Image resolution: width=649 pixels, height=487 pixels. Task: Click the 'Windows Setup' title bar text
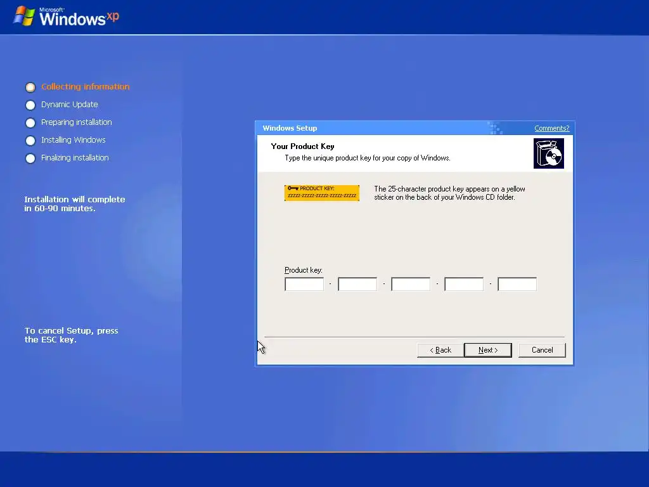coord(290,128)
